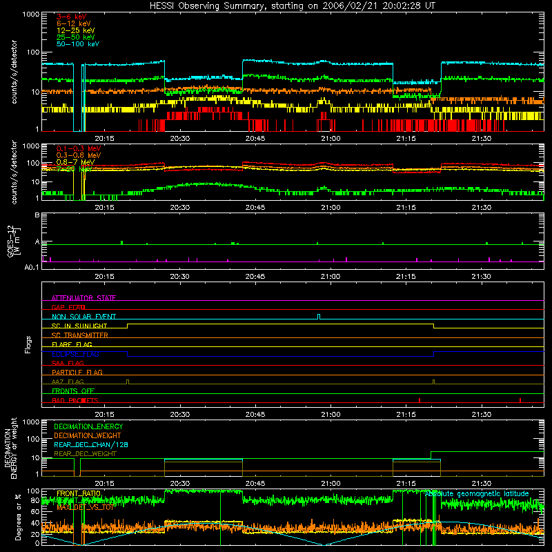This screenshot has width=552, height=552.
Task: Click the yellow 0.8-7 MeV legend label
Action: (75, 162)
